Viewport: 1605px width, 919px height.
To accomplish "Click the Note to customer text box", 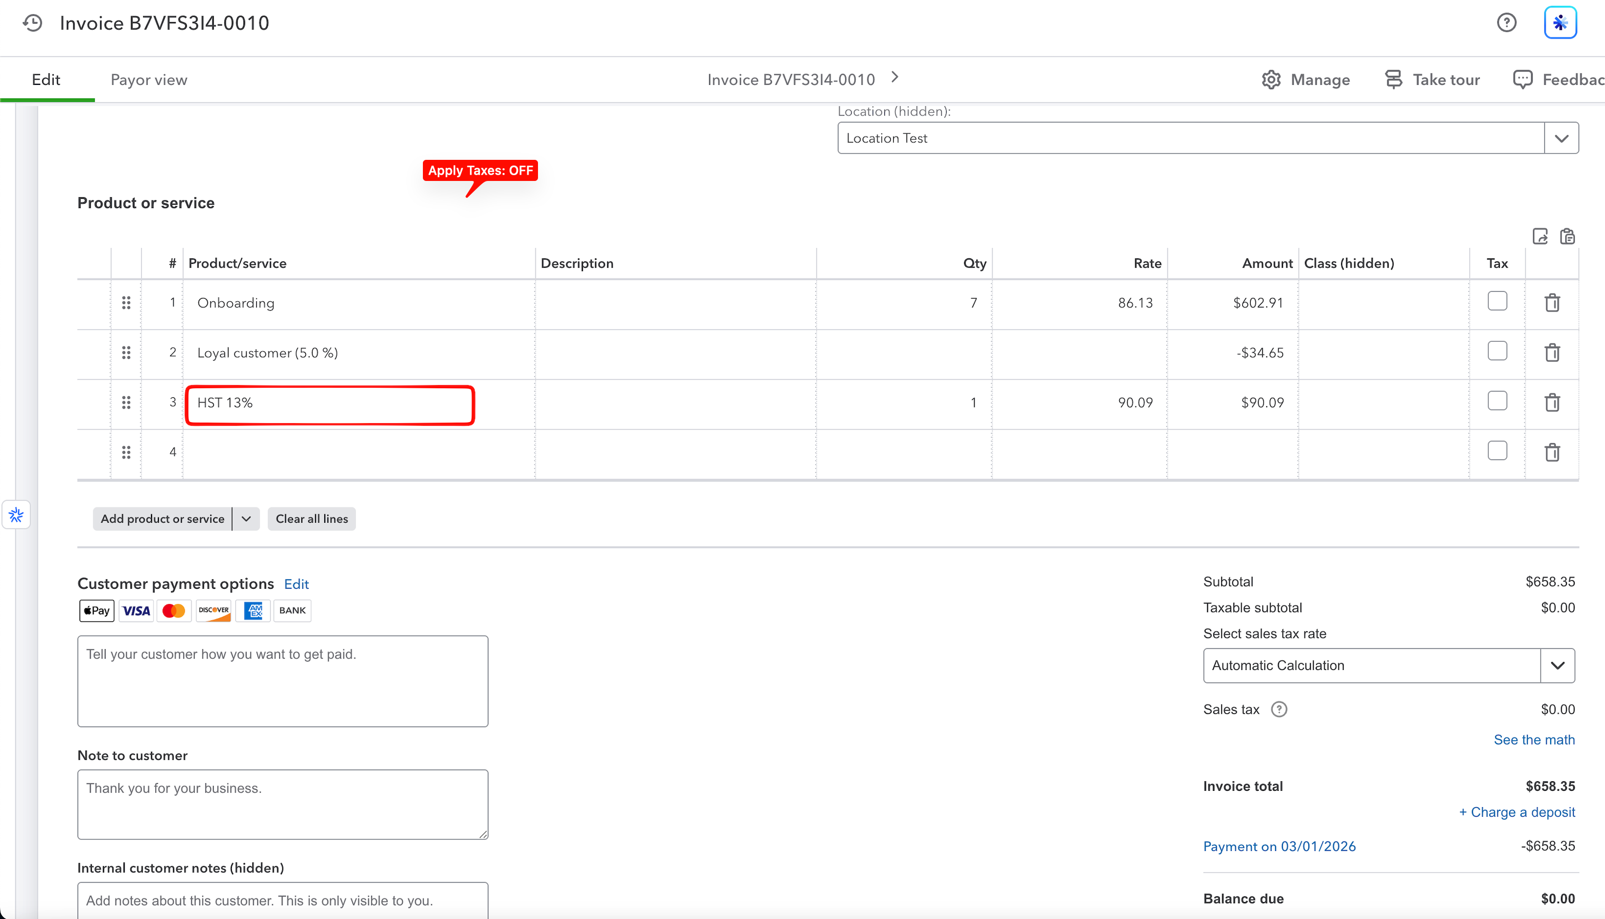I will pyautogui.click(x=282, y=804).
